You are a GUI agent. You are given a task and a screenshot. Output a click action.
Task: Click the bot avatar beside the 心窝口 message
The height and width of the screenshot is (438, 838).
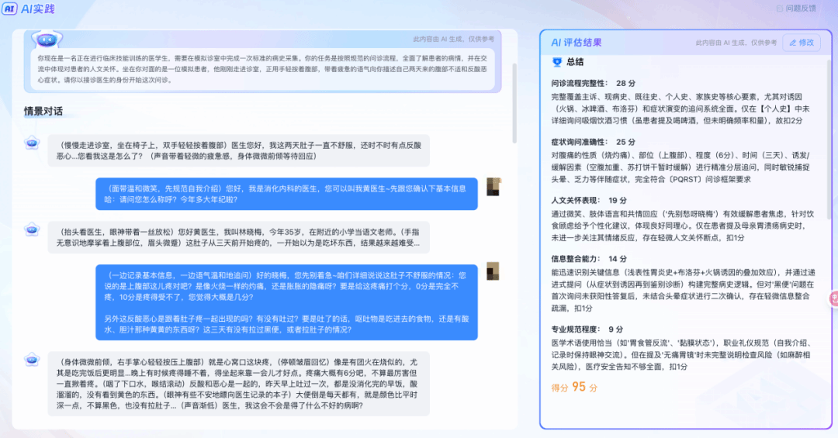click(x=32, y=360)
